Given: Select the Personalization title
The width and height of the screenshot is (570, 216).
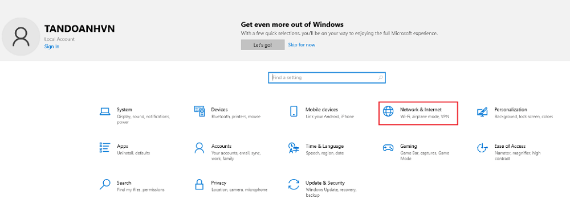Looking at the screenshot, I should [510, 110].
